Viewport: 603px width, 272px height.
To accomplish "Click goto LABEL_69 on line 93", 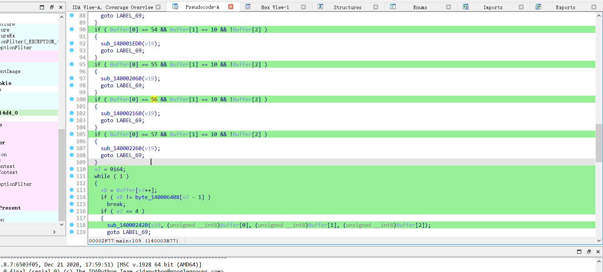I will [122, 51].
